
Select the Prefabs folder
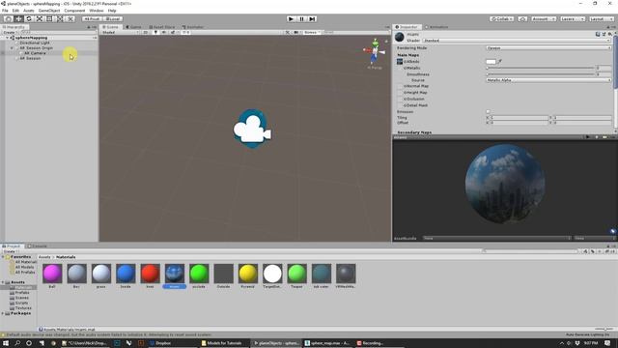pyautogui.click(x=22, y=292)
